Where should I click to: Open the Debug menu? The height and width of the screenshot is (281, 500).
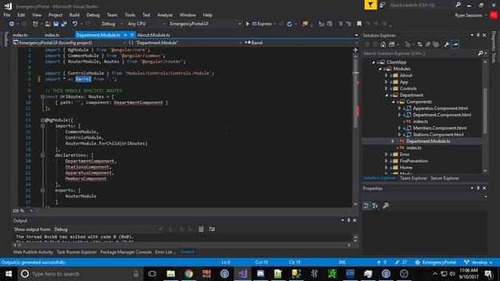click(93, 15)
